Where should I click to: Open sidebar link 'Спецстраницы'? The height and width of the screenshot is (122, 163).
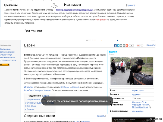point(6,55)
